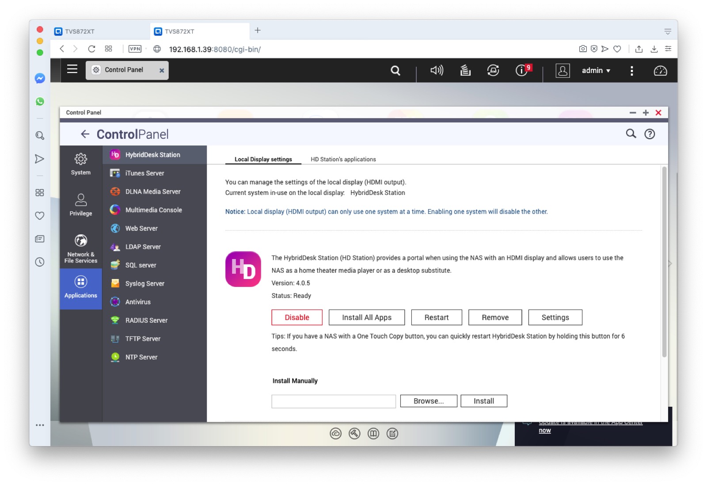The height and width of the screenshot is (485, 707).
Task: Open browser history clock in sidebar
Action: [40, 262]
